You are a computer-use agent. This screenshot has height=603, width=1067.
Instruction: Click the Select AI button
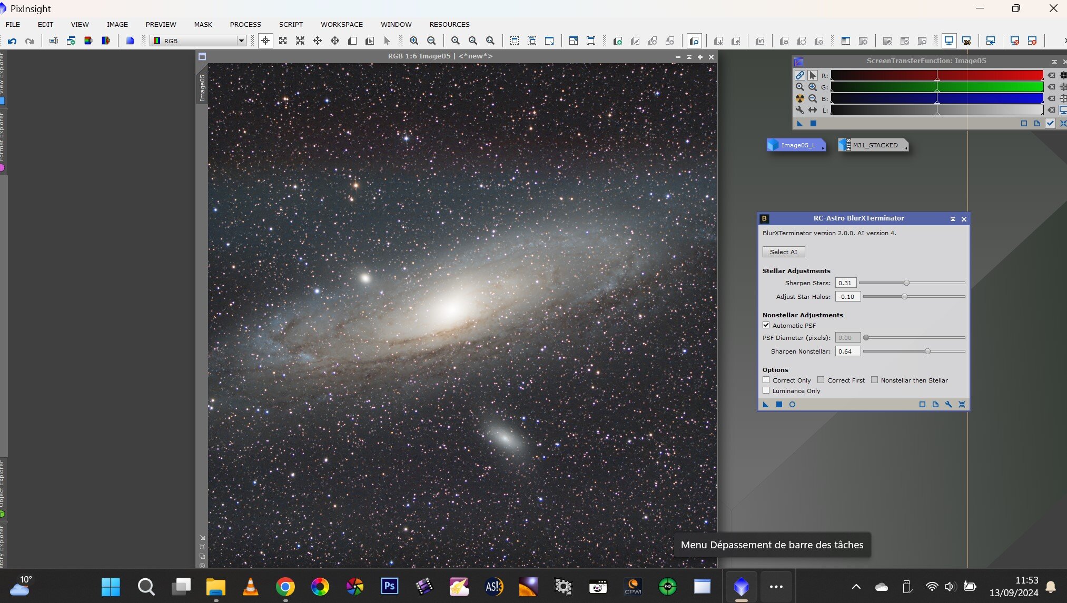[783, 252]
